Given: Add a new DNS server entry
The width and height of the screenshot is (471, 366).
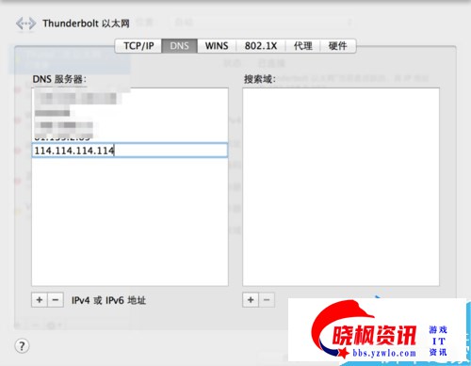Looking at the screenshot, I should click(40, 300).
